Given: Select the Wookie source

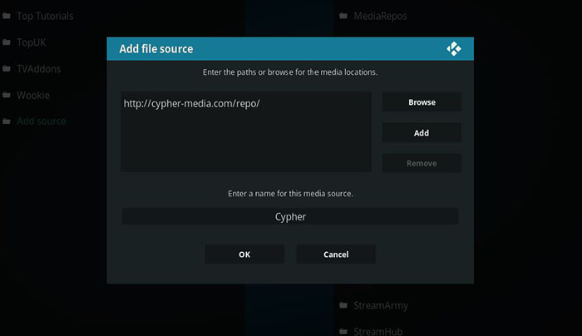Looking at the screenshot, I should 33,95.
